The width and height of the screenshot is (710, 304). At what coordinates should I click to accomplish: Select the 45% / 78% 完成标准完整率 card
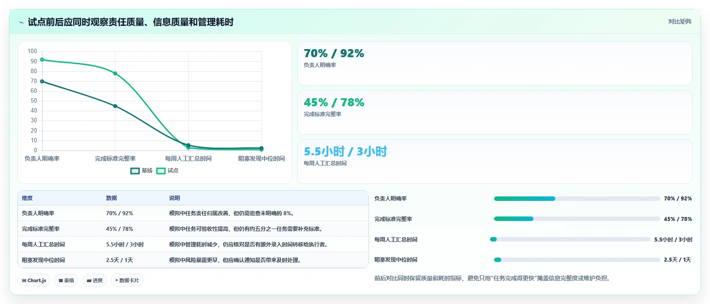pyautogui.click(x=494, y=112)
